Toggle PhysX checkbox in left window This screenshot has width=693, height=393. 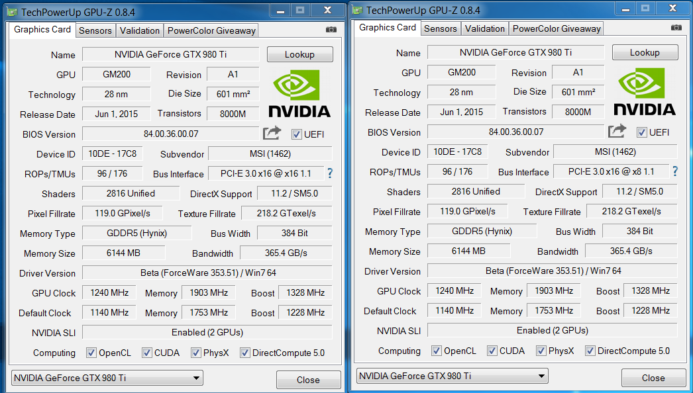pyautogui.click(x=196, y=353)
